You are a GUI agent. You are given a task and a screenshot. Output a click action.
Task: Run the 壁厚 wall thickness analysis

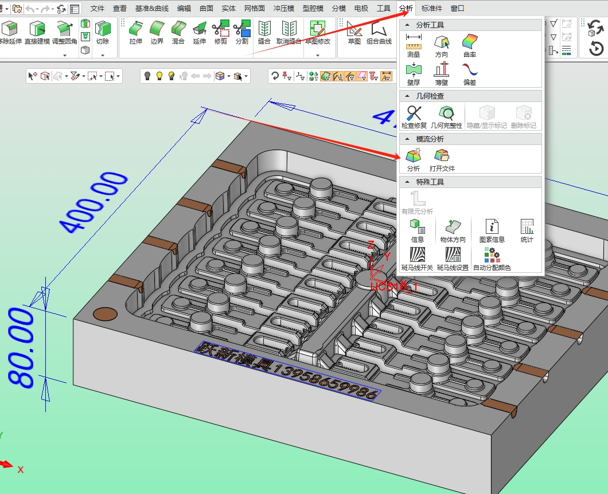(414, 73)
